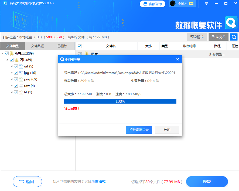
Task: Collapse the 所有类型 tree node
Action: [2, 53]
